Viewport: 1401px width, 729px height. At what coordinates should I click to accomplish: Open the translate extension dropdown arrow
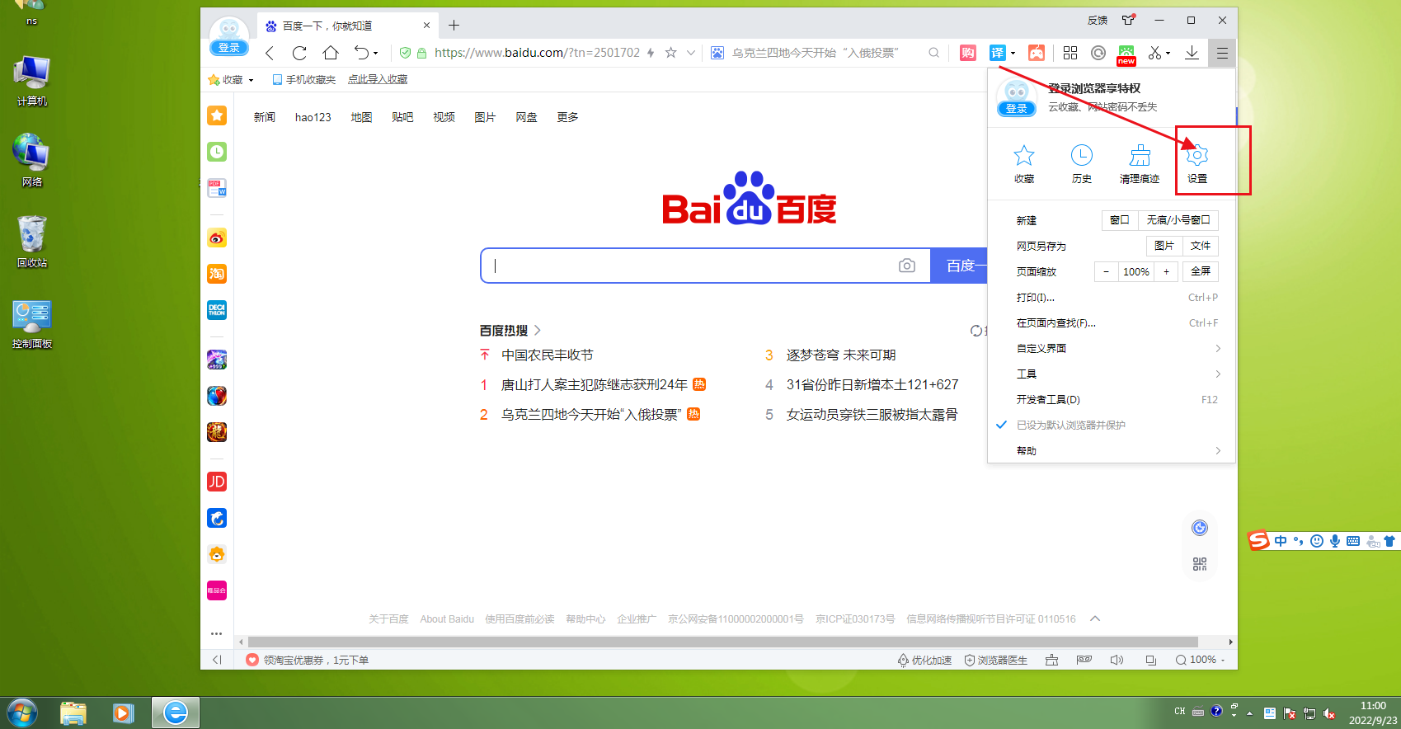click(x=1013, y=54)
